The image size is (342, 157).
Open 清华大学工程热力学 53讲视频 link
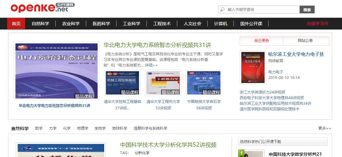point(163,105)
